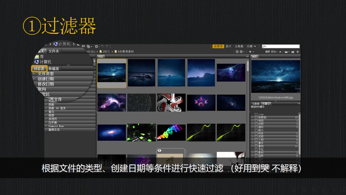
Task: Click the trash delete icon in toolbar
Action: [298, 52]
